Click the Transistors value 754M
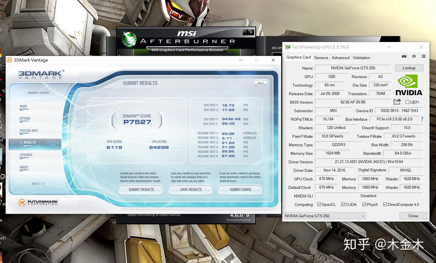436x263 pixels. click(x=381, y=93)
